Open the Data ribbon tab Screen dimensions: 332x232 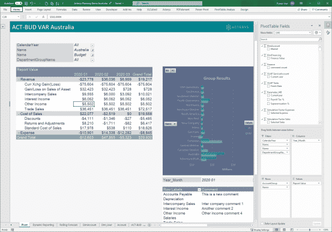74,10
